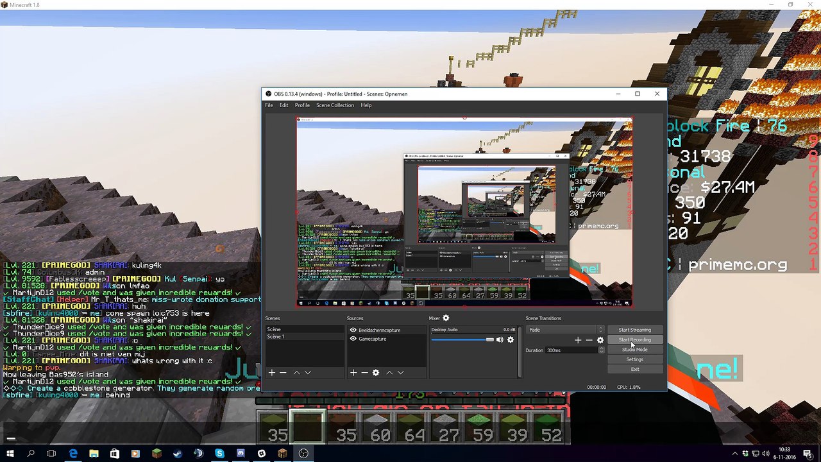Hide the Gamecapture source via eye icon
821x462 pixels.
click(353, 339)
